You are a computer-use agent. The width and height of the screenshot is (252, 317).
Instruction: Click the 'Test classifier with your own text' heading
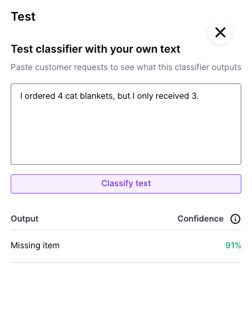pos(96,49)
